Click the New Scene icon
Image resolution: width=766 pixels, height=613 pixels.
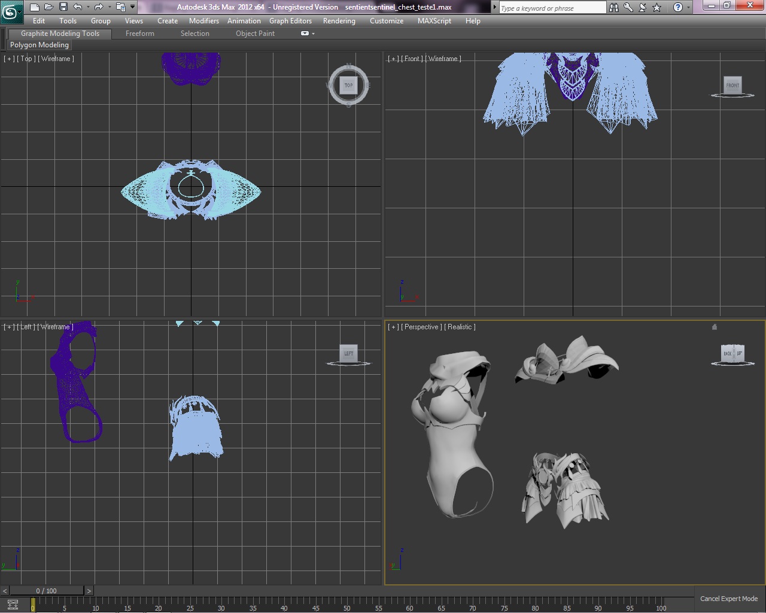[34, 7]
